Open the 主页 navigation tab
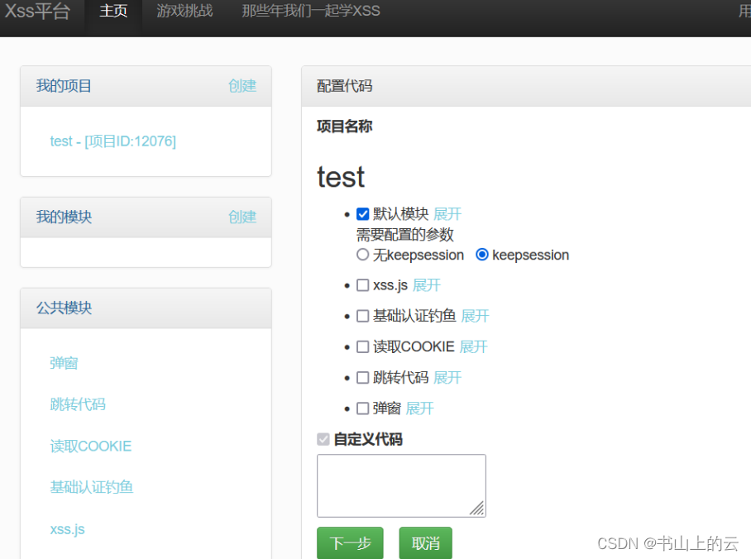 pyautogui.click(x=113, y=11)
